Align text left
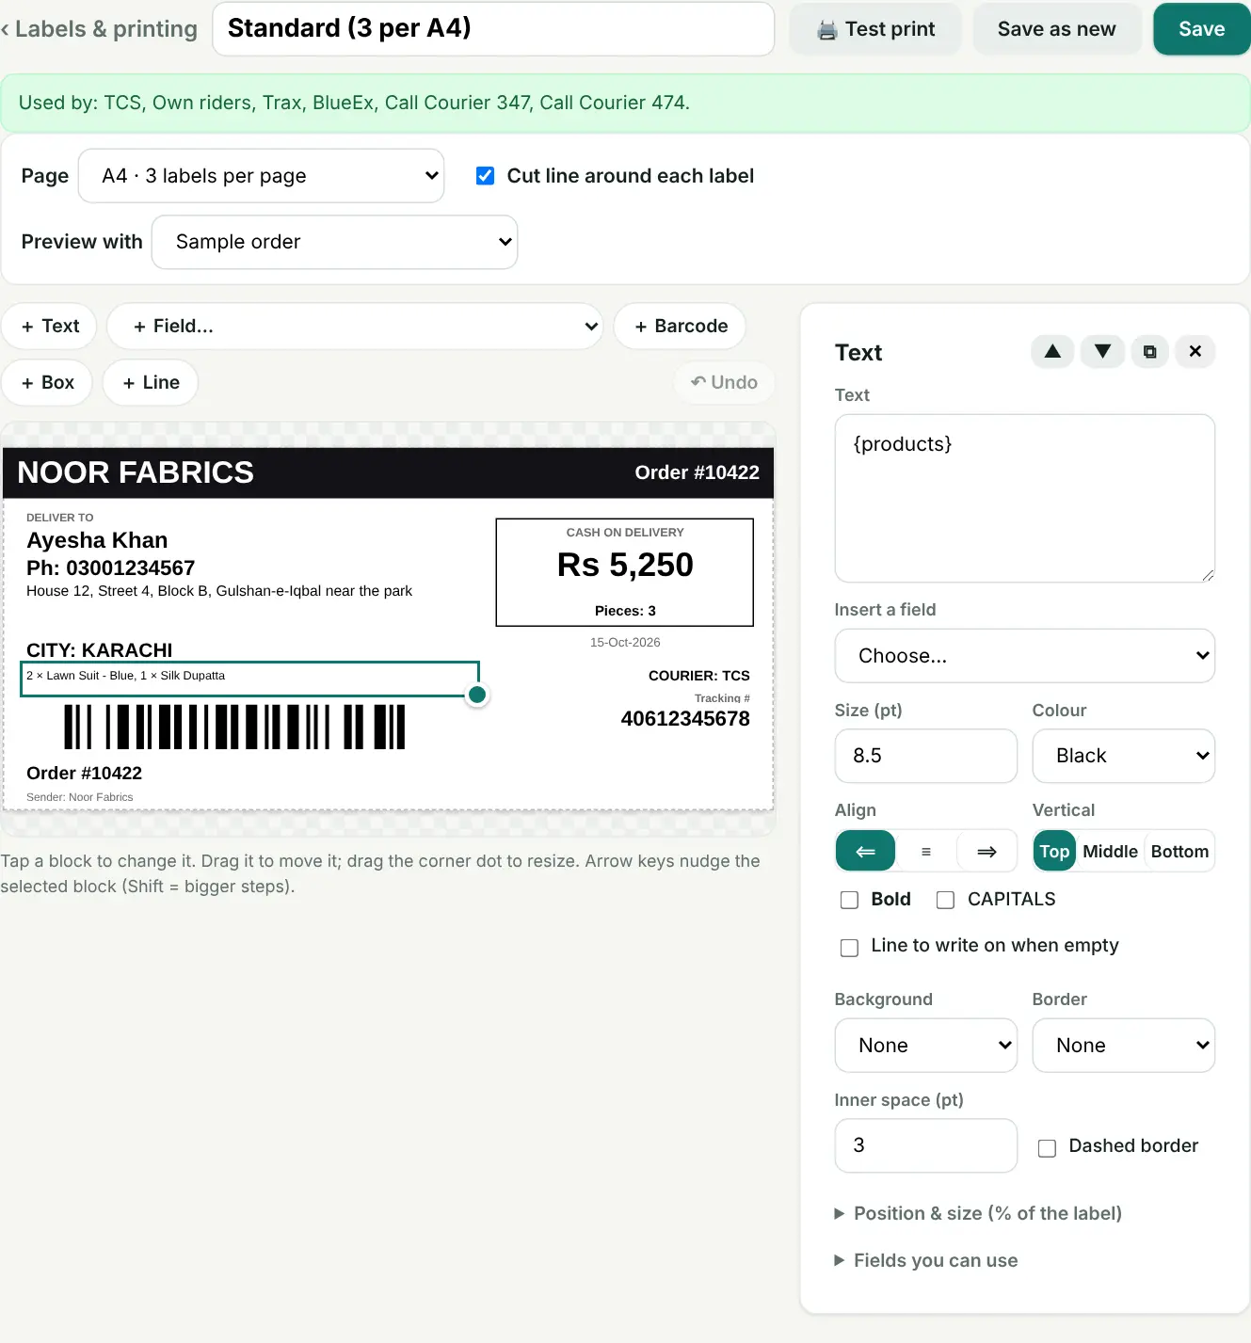Viewport: 1251px width, 1343px height. 865,852
